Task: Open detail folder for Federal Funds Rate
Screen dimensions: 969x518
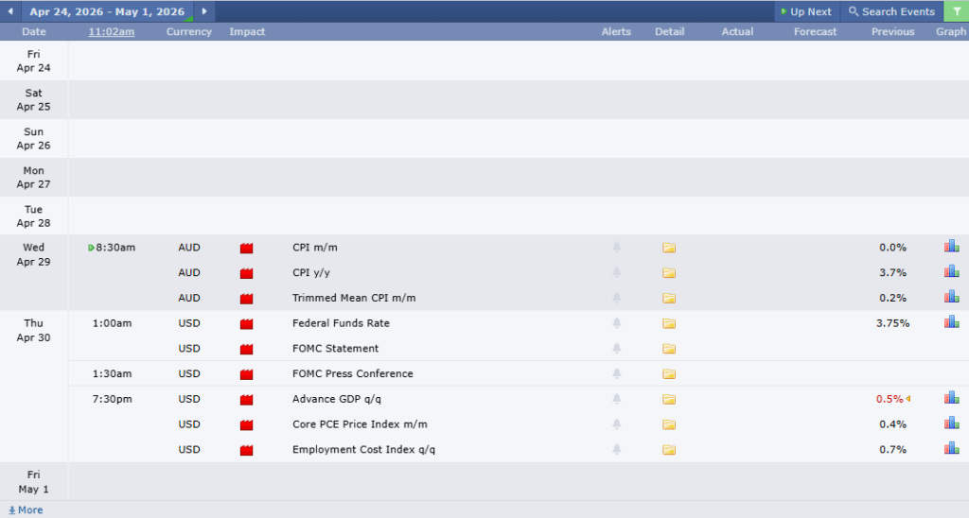Action: [669, 323]
